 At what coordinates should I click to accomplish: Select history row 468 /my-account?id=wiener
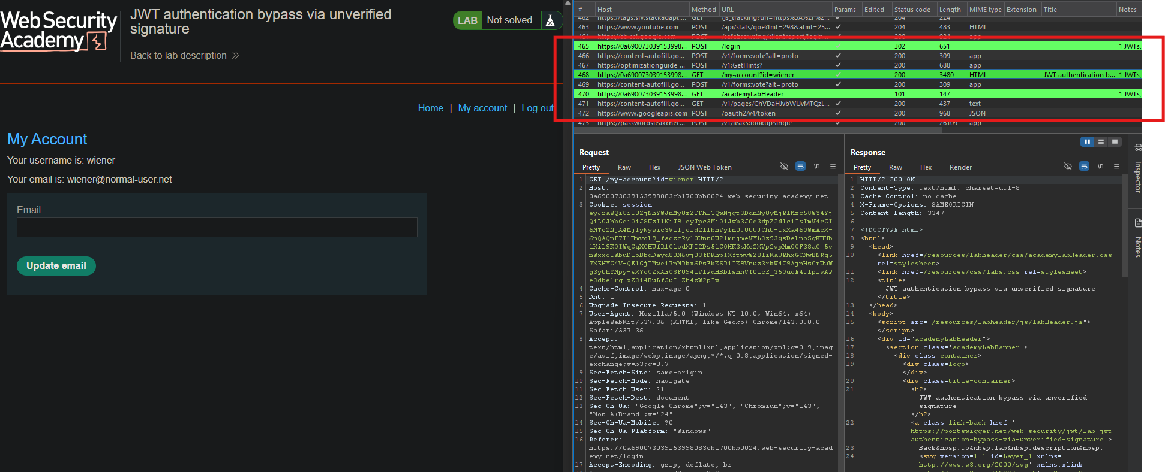(x=858, y=75)
